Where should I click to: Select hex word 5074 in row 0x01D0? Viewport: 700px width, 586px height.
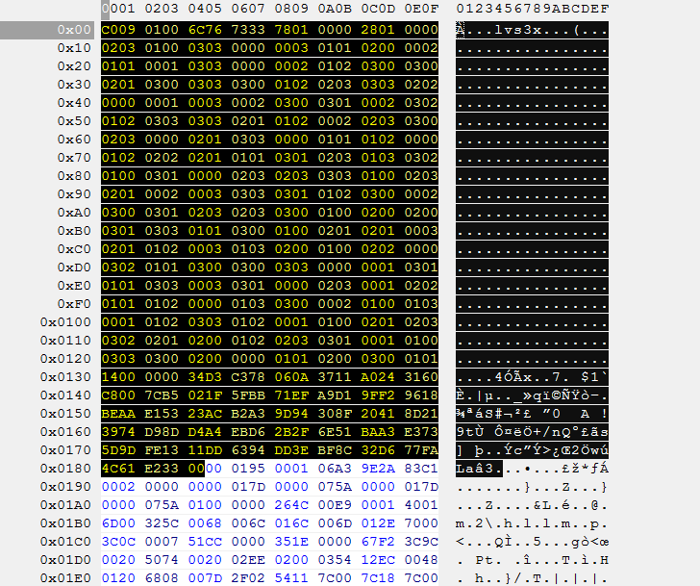[x=162, y=560]
